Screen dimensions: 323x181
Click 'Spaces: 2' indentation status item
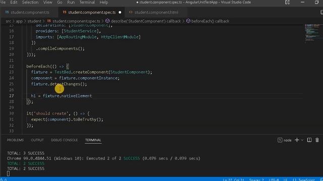[x=256, y=180]
